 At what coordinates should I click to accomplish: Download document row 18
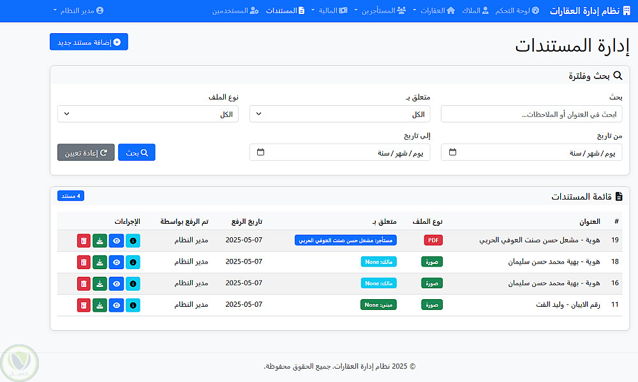100,262
